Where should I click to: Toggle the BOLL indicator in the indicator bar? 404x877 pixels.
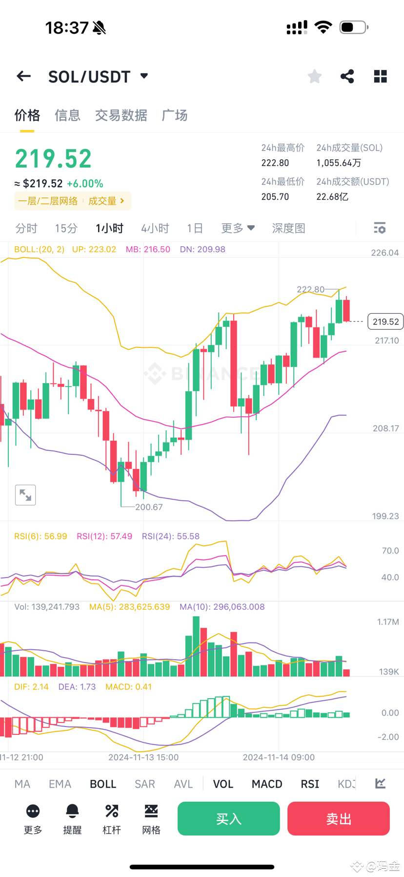click(x=103, y=784)
